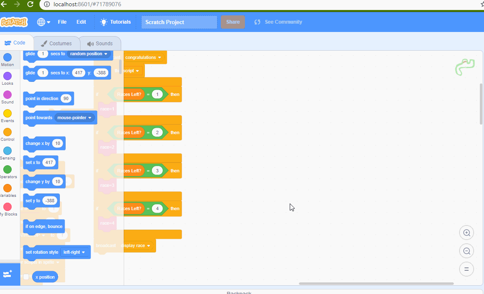Open the random position dropdown on glide block
This screenshot has width=484, height=294.
pos(89,54)
